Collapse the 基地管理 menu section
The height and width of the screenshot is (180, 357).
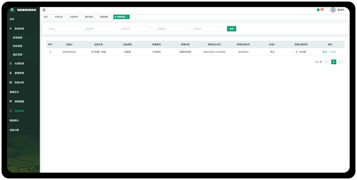tap(35, 28)
